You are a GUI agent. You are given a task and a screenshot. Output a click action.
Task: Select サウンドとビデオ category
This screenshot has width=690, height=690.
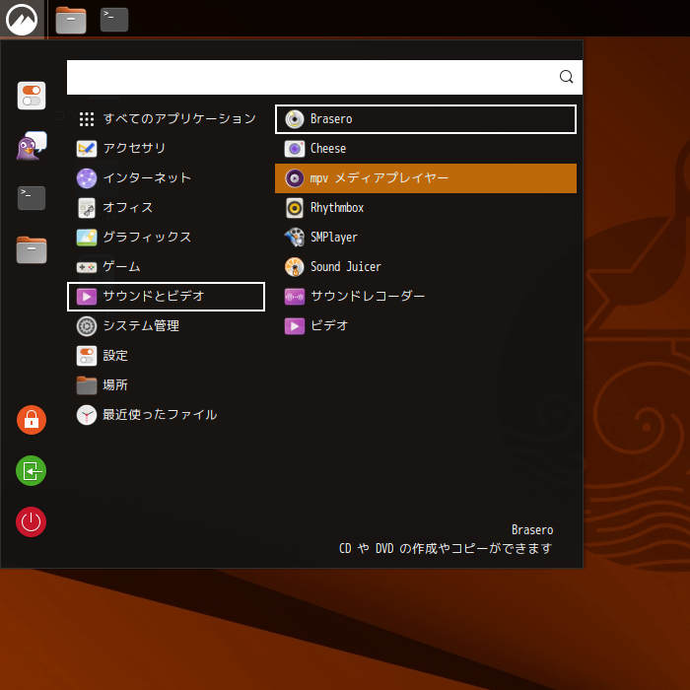166,297
